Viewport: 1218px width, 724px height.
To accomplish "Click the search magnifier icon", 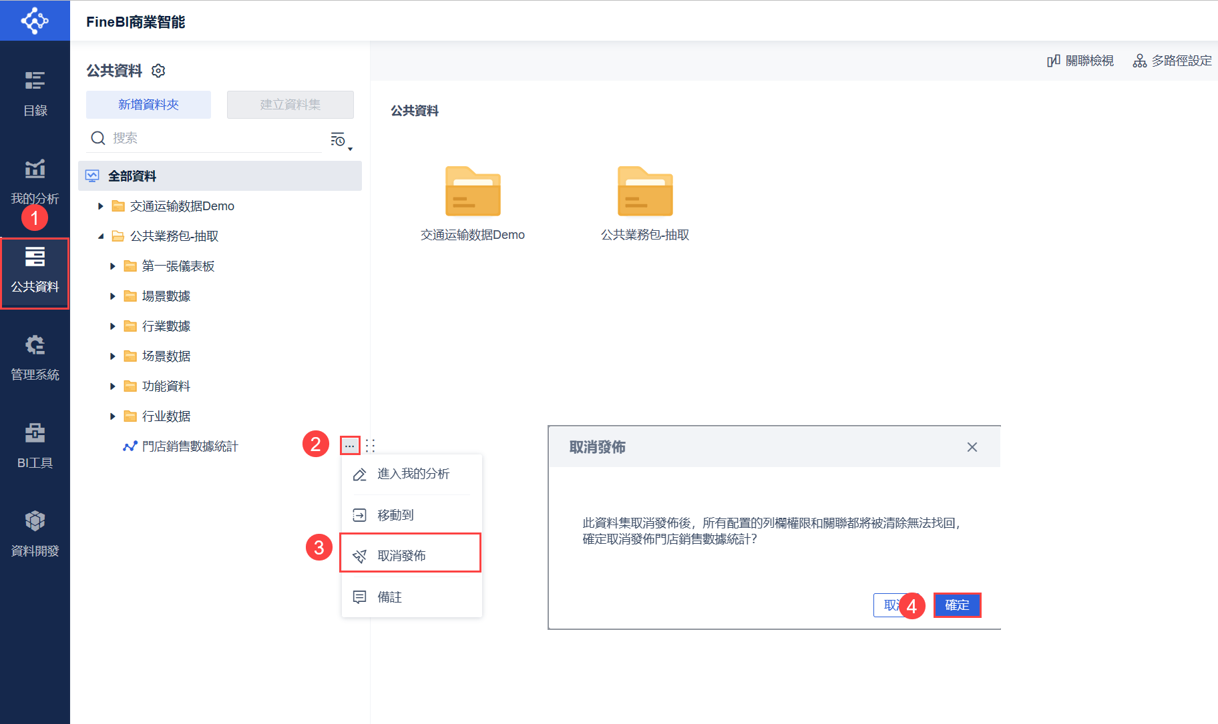I will pyautogui.click(x=98, y=138).
